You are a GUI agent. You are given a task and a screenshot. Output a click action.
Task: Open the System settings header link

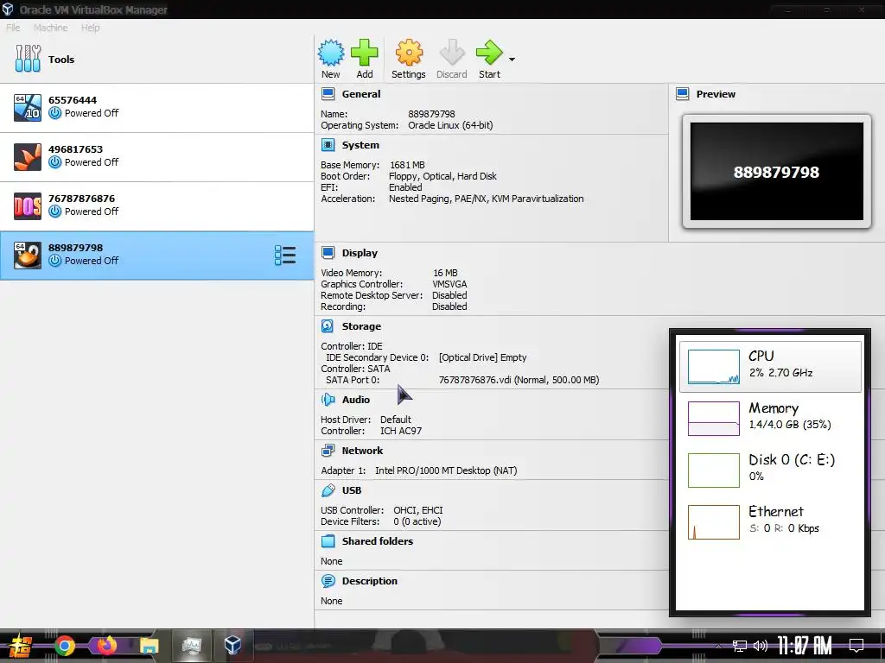pos(360,145)
